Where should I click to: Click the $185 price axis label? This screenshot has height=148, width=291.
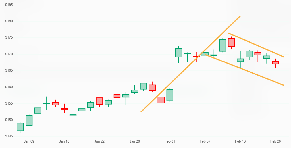point(9,5)
